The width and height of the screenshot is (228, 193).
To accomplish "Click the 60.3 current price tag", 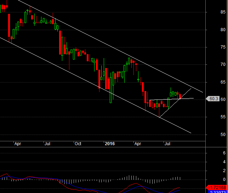I will 212,99.
